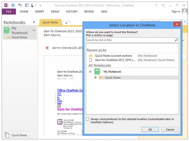Open the INSERT ribbon tab
This screenshot has width=189, height=141.
40,12
